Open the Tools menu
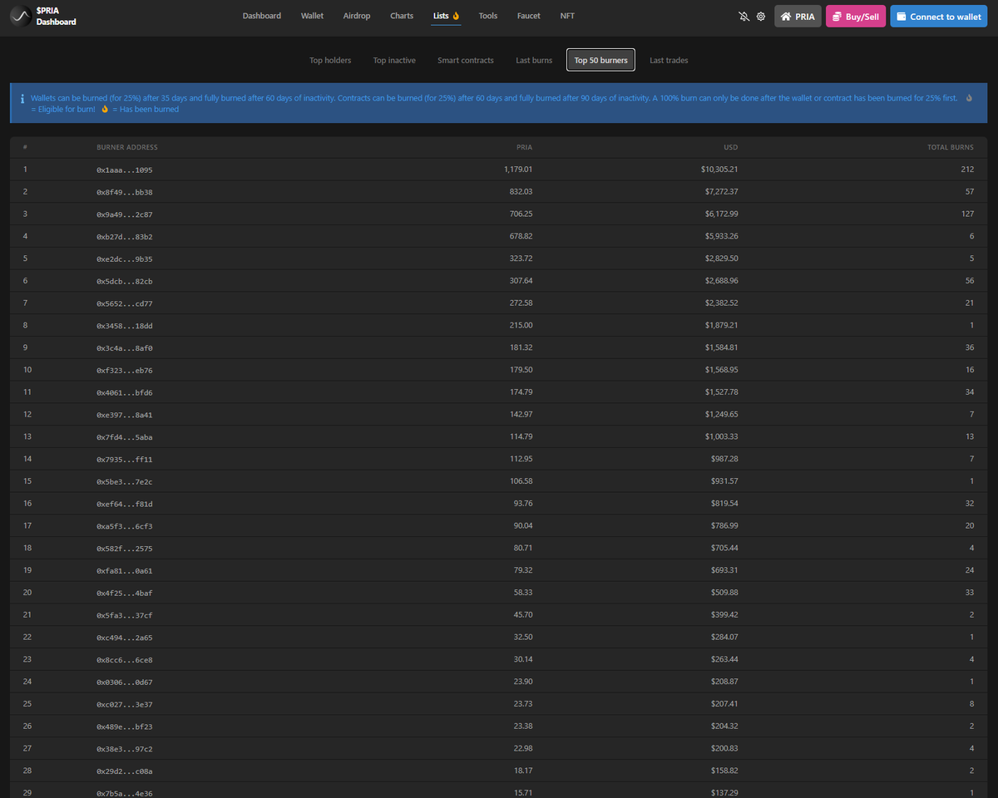Image resolution: width=998 pixels, height=798 pixels. click(488, 16)
